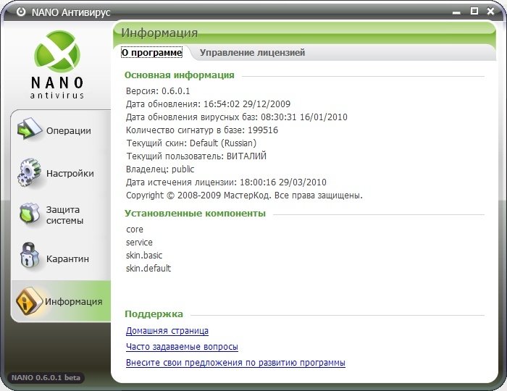Image resolution: width=507 pixels, height=391 pixels.
Task: Click the NANO Антивирус window title
Action: coord(71,12)
